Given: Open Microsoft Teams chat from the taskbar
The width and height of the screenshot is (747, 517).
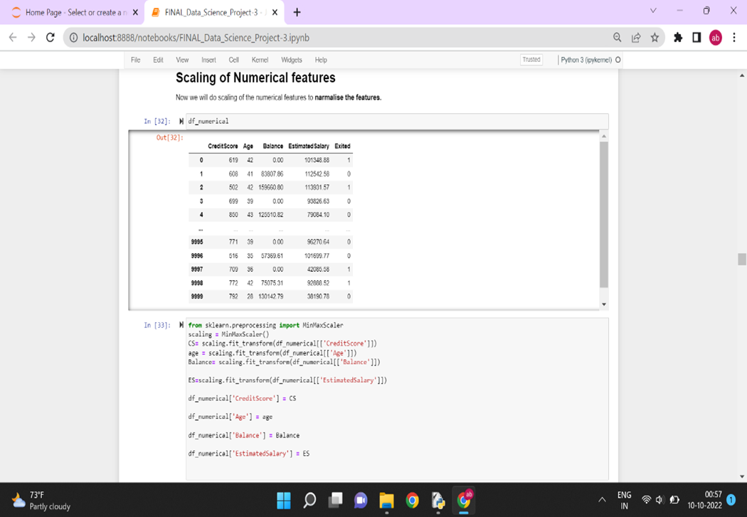Looking at the screenshot, I should 361,501.
